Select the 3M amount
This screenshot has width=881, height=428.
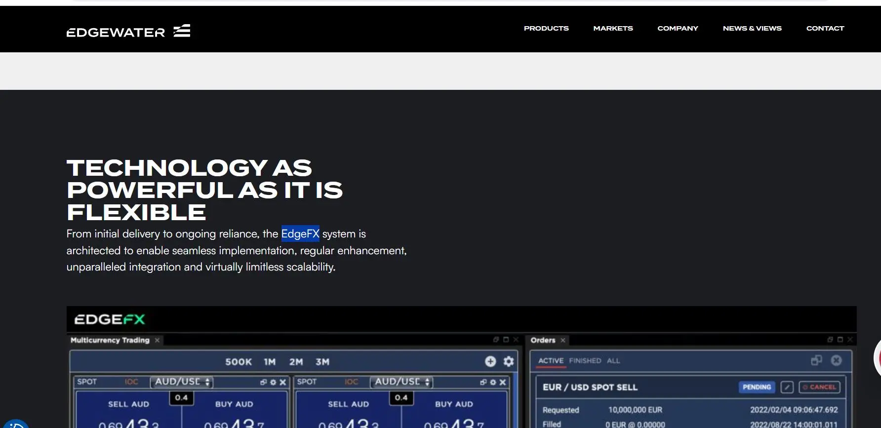pos(322,362)
